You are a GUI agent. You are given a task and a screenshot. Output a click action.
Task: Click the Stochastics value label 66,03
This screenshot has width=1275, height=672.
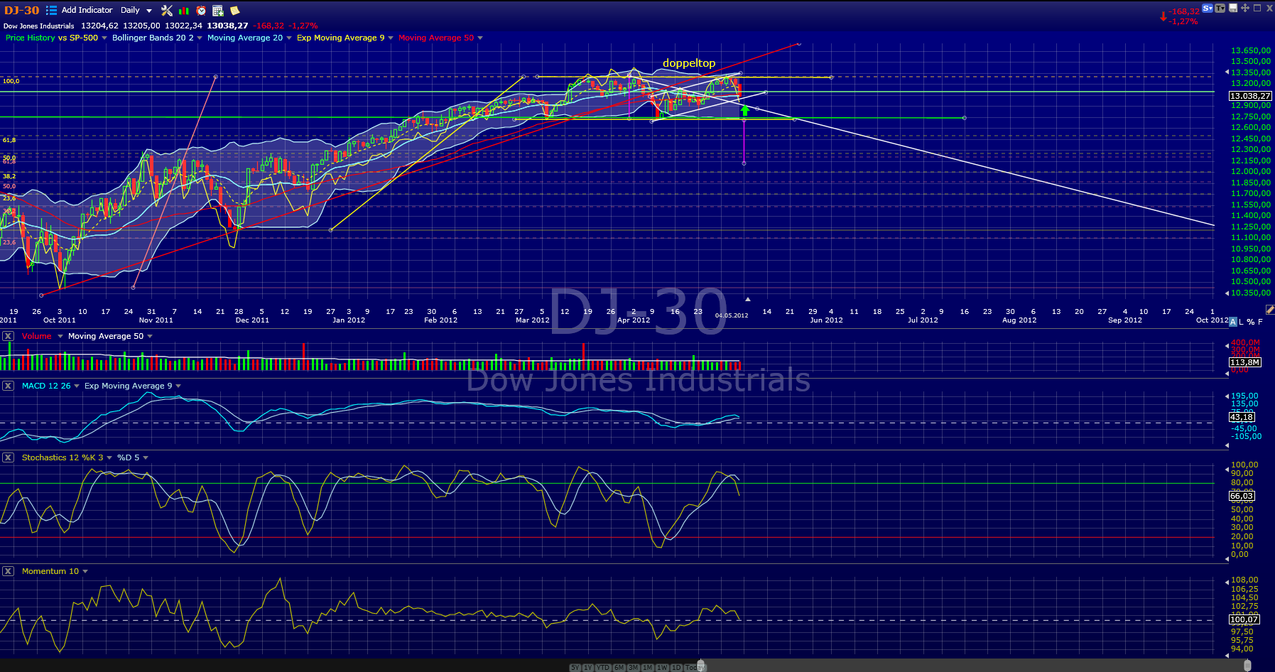1242,496
